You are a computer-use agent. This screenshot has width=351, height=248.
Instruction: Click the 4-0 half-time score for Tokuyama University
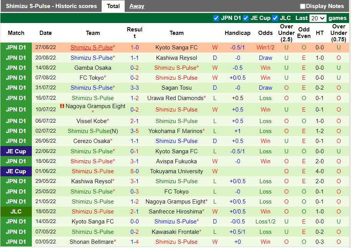pyautogui.click(x=320, y=171)
